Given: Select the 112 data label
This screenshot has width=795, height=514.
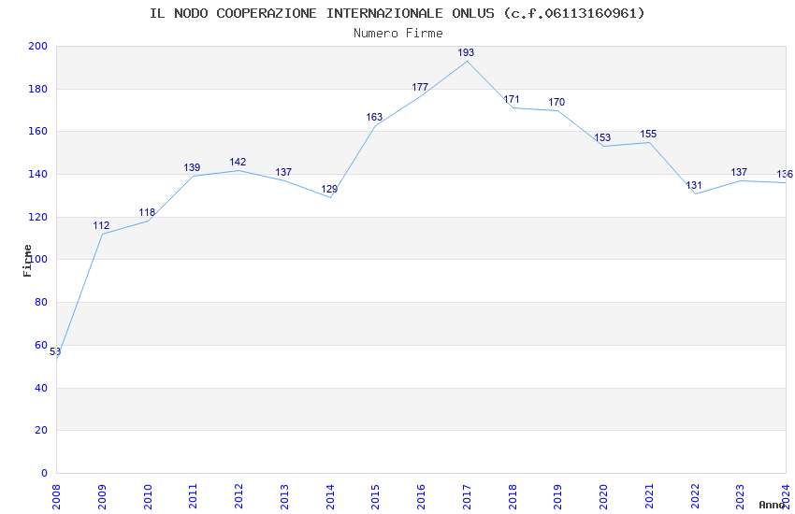Looking at the screenshot, I should (101, 226).
